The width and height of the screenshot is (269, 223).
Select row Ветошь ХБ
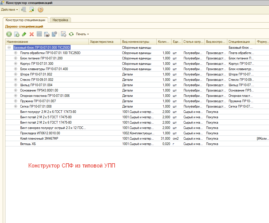[137, 144]
